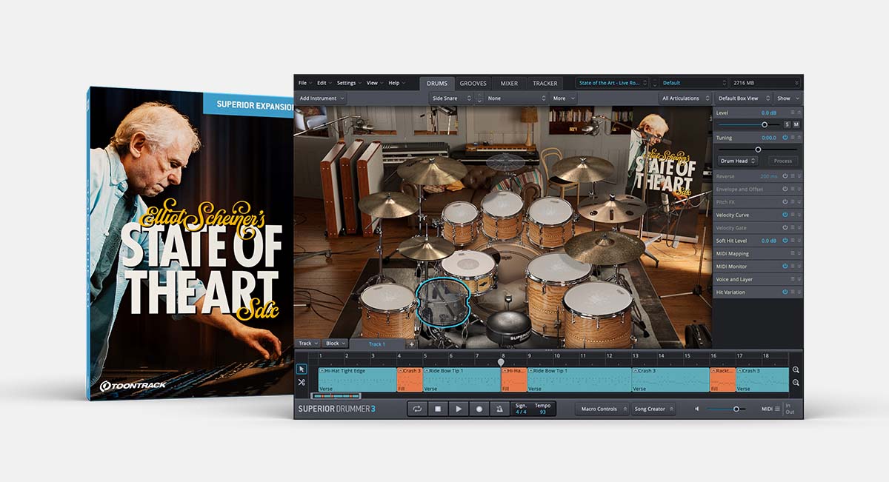Image resolution: width=889 pixels, height=482 pixels.
Task: Open MIDI settings menu icon
Action: (777, 409)
